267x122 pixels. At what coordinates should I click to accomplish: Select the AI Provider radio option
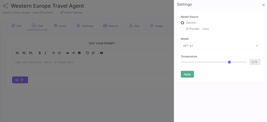coord(182,29)
